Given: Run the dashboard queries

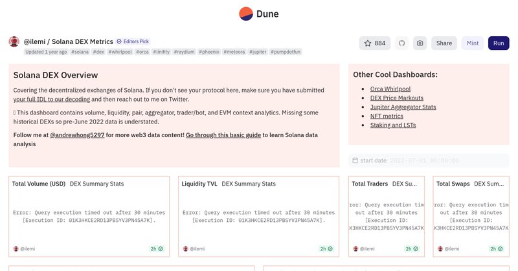Looking at the screenshot, I should coord(499,43).
